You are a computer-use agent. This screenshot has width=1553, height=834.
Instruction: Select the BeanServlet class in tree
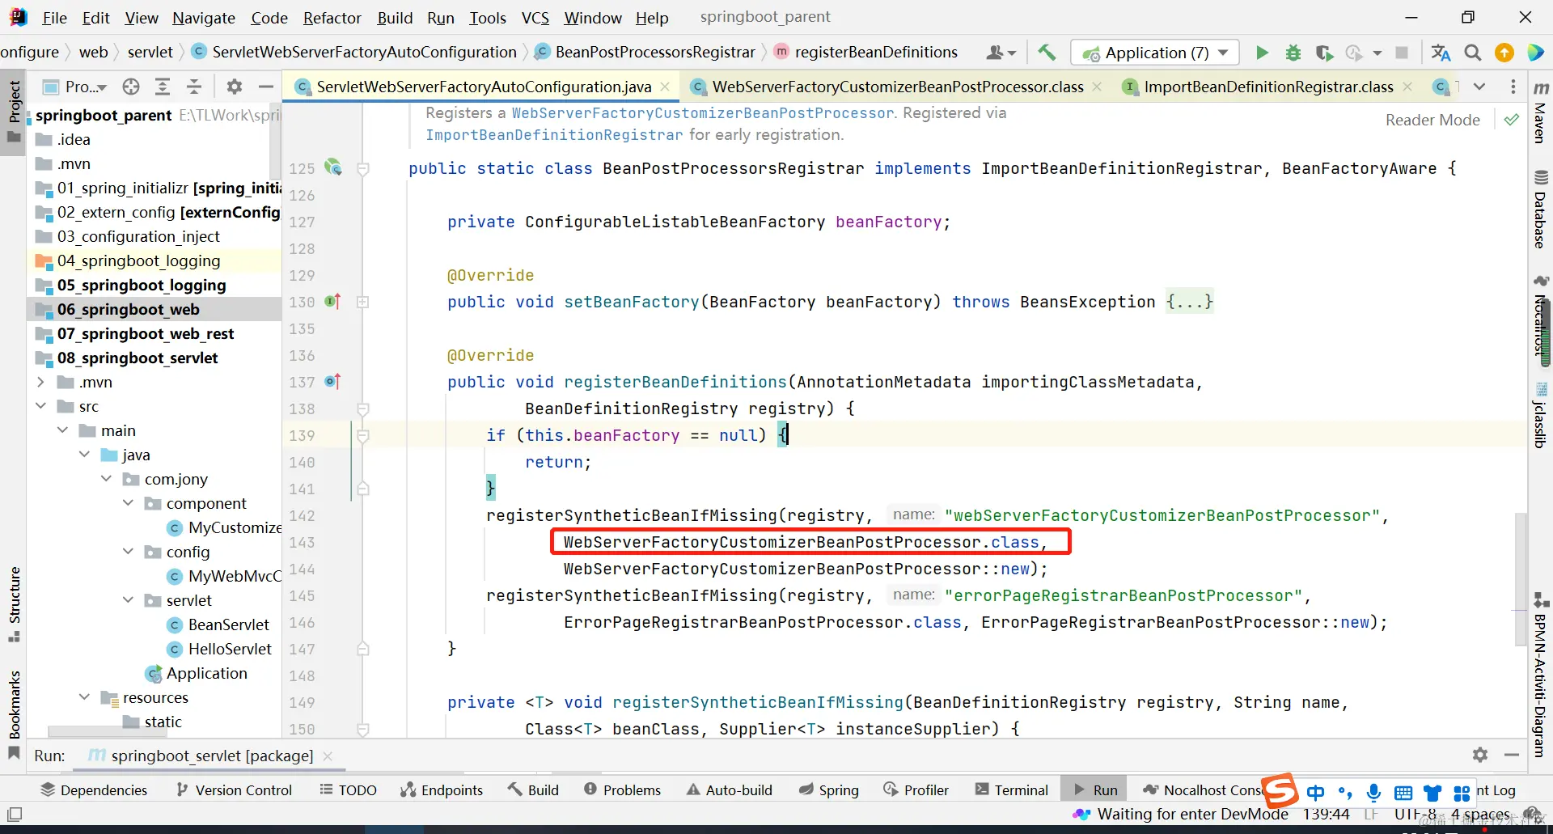coord(229,624)
